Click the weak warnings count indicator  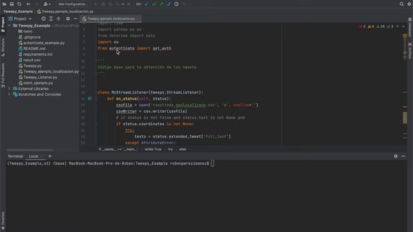[x=381, y=26]
